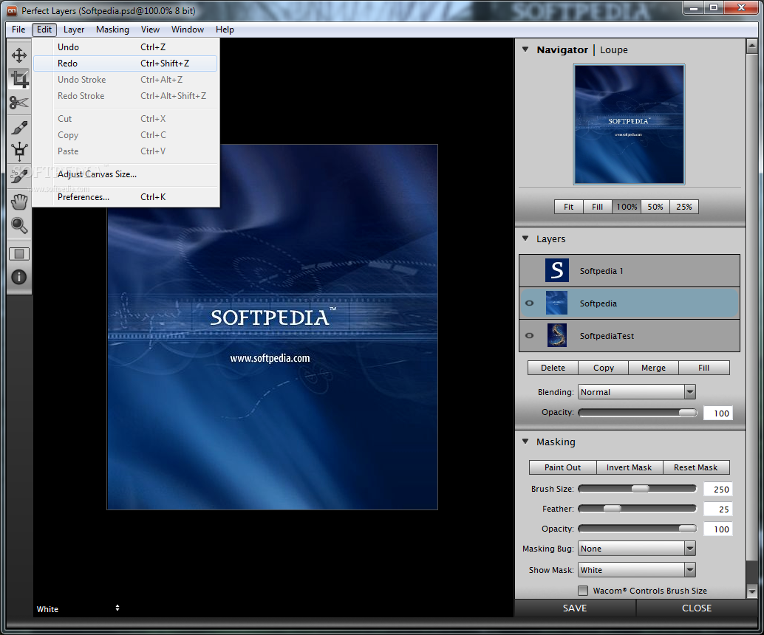The width and height of the screenshot is (764, 635).
Task: Select the Hand pan tool
Action: point(19,201)
